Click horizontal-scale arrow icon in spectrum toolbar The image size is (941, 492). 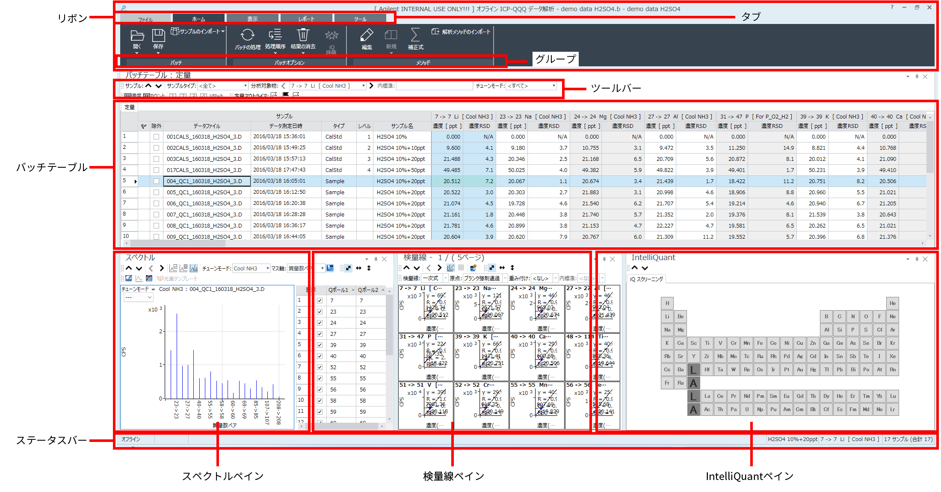click(x=358, y=268)
